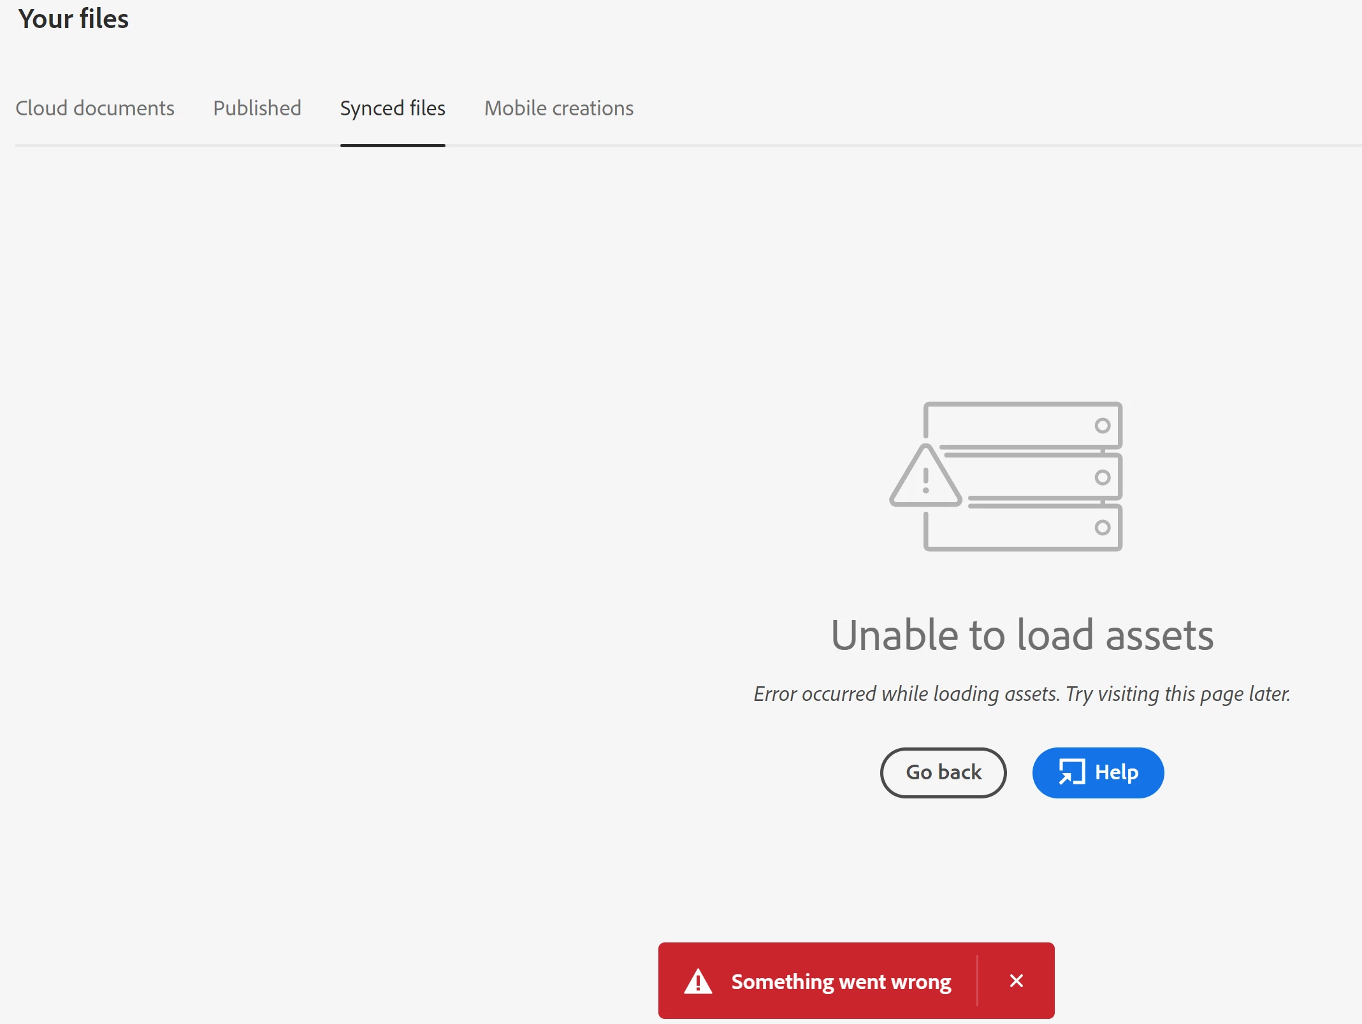Click the Your files page heading
Screen dimensions: 1362x1024
click(73, 19)
